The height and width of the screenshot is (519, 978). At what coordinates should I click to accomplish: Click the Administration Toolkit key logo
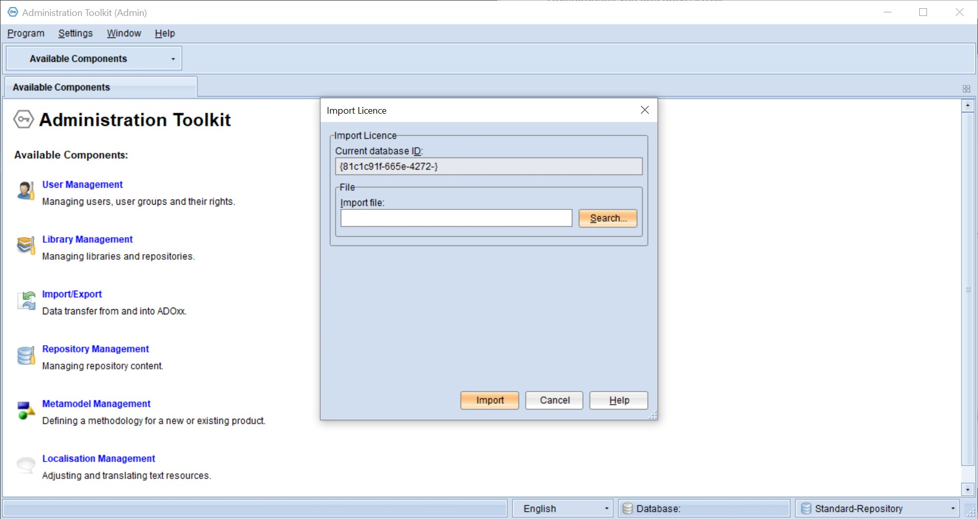click(x=23, y=119)
